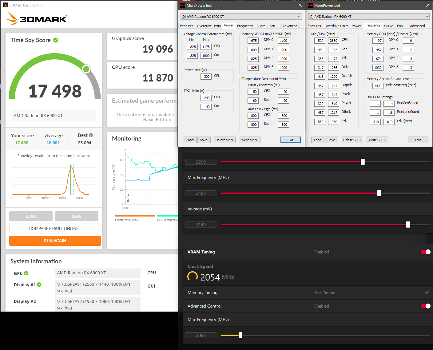
Task: Open GPU selection dropdown in left MorePowerTool
Action: [241, 17]
